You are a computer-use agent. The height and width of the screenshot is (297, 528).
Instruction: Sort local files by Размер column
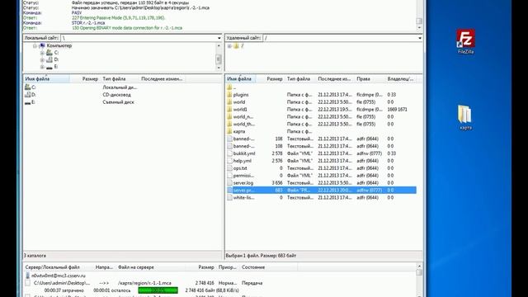click(85, 79)
